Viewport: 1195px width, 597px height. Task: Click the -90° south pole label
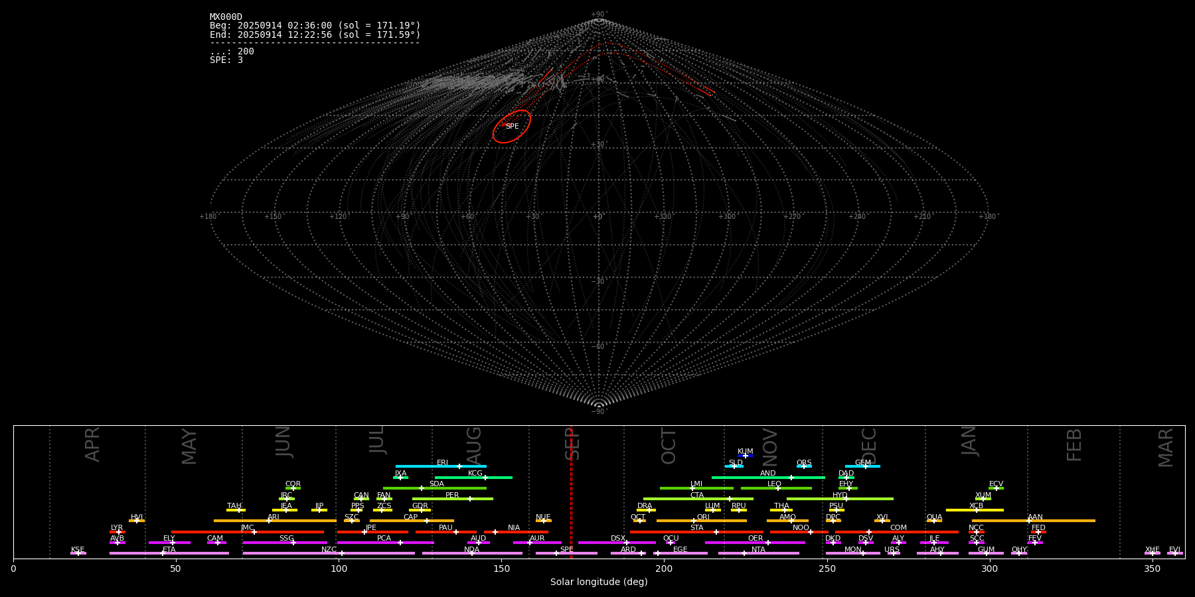599,412
